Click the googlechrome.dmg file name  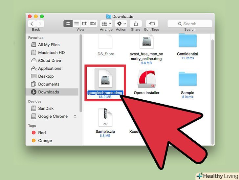coord(105,93)
